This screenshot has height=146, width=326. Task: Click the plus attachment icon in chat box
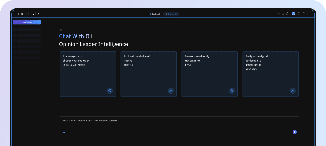pyautogui.click(x=64, y=132)
